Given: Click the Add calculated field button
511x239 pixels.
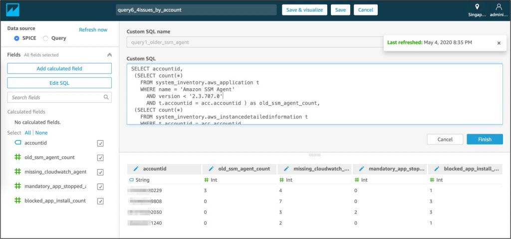Looking at the screenshot, I should tap(59, 68).
